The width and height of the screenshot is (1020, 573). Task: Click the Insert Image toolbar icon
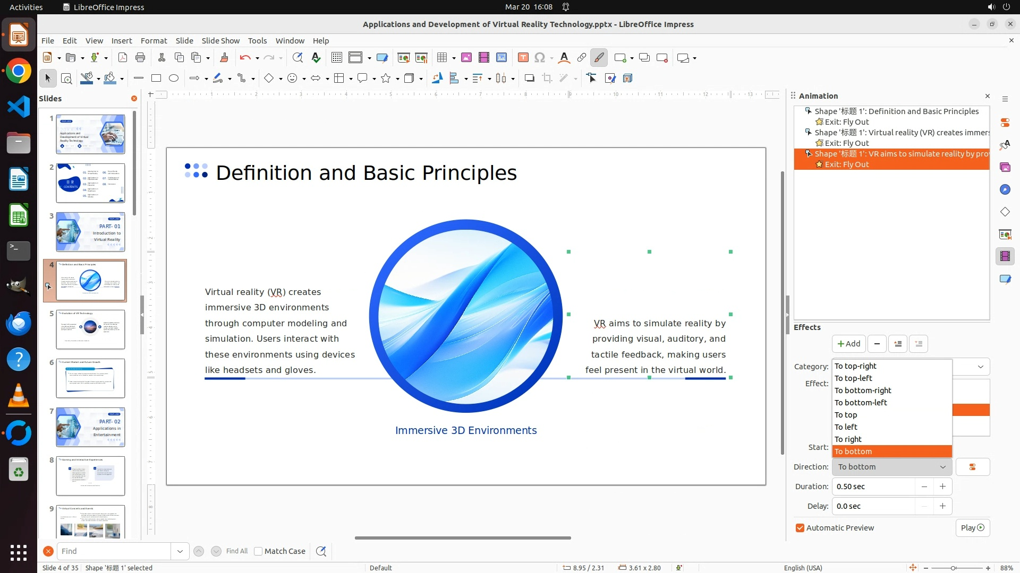tap(466, 58)
